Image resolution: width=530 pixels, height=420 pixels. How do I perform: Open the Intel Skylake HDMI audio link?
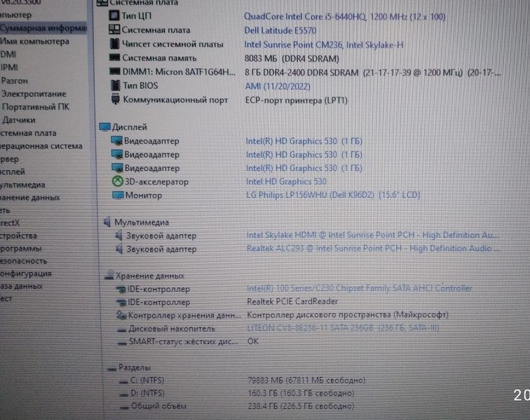[372, 235]
